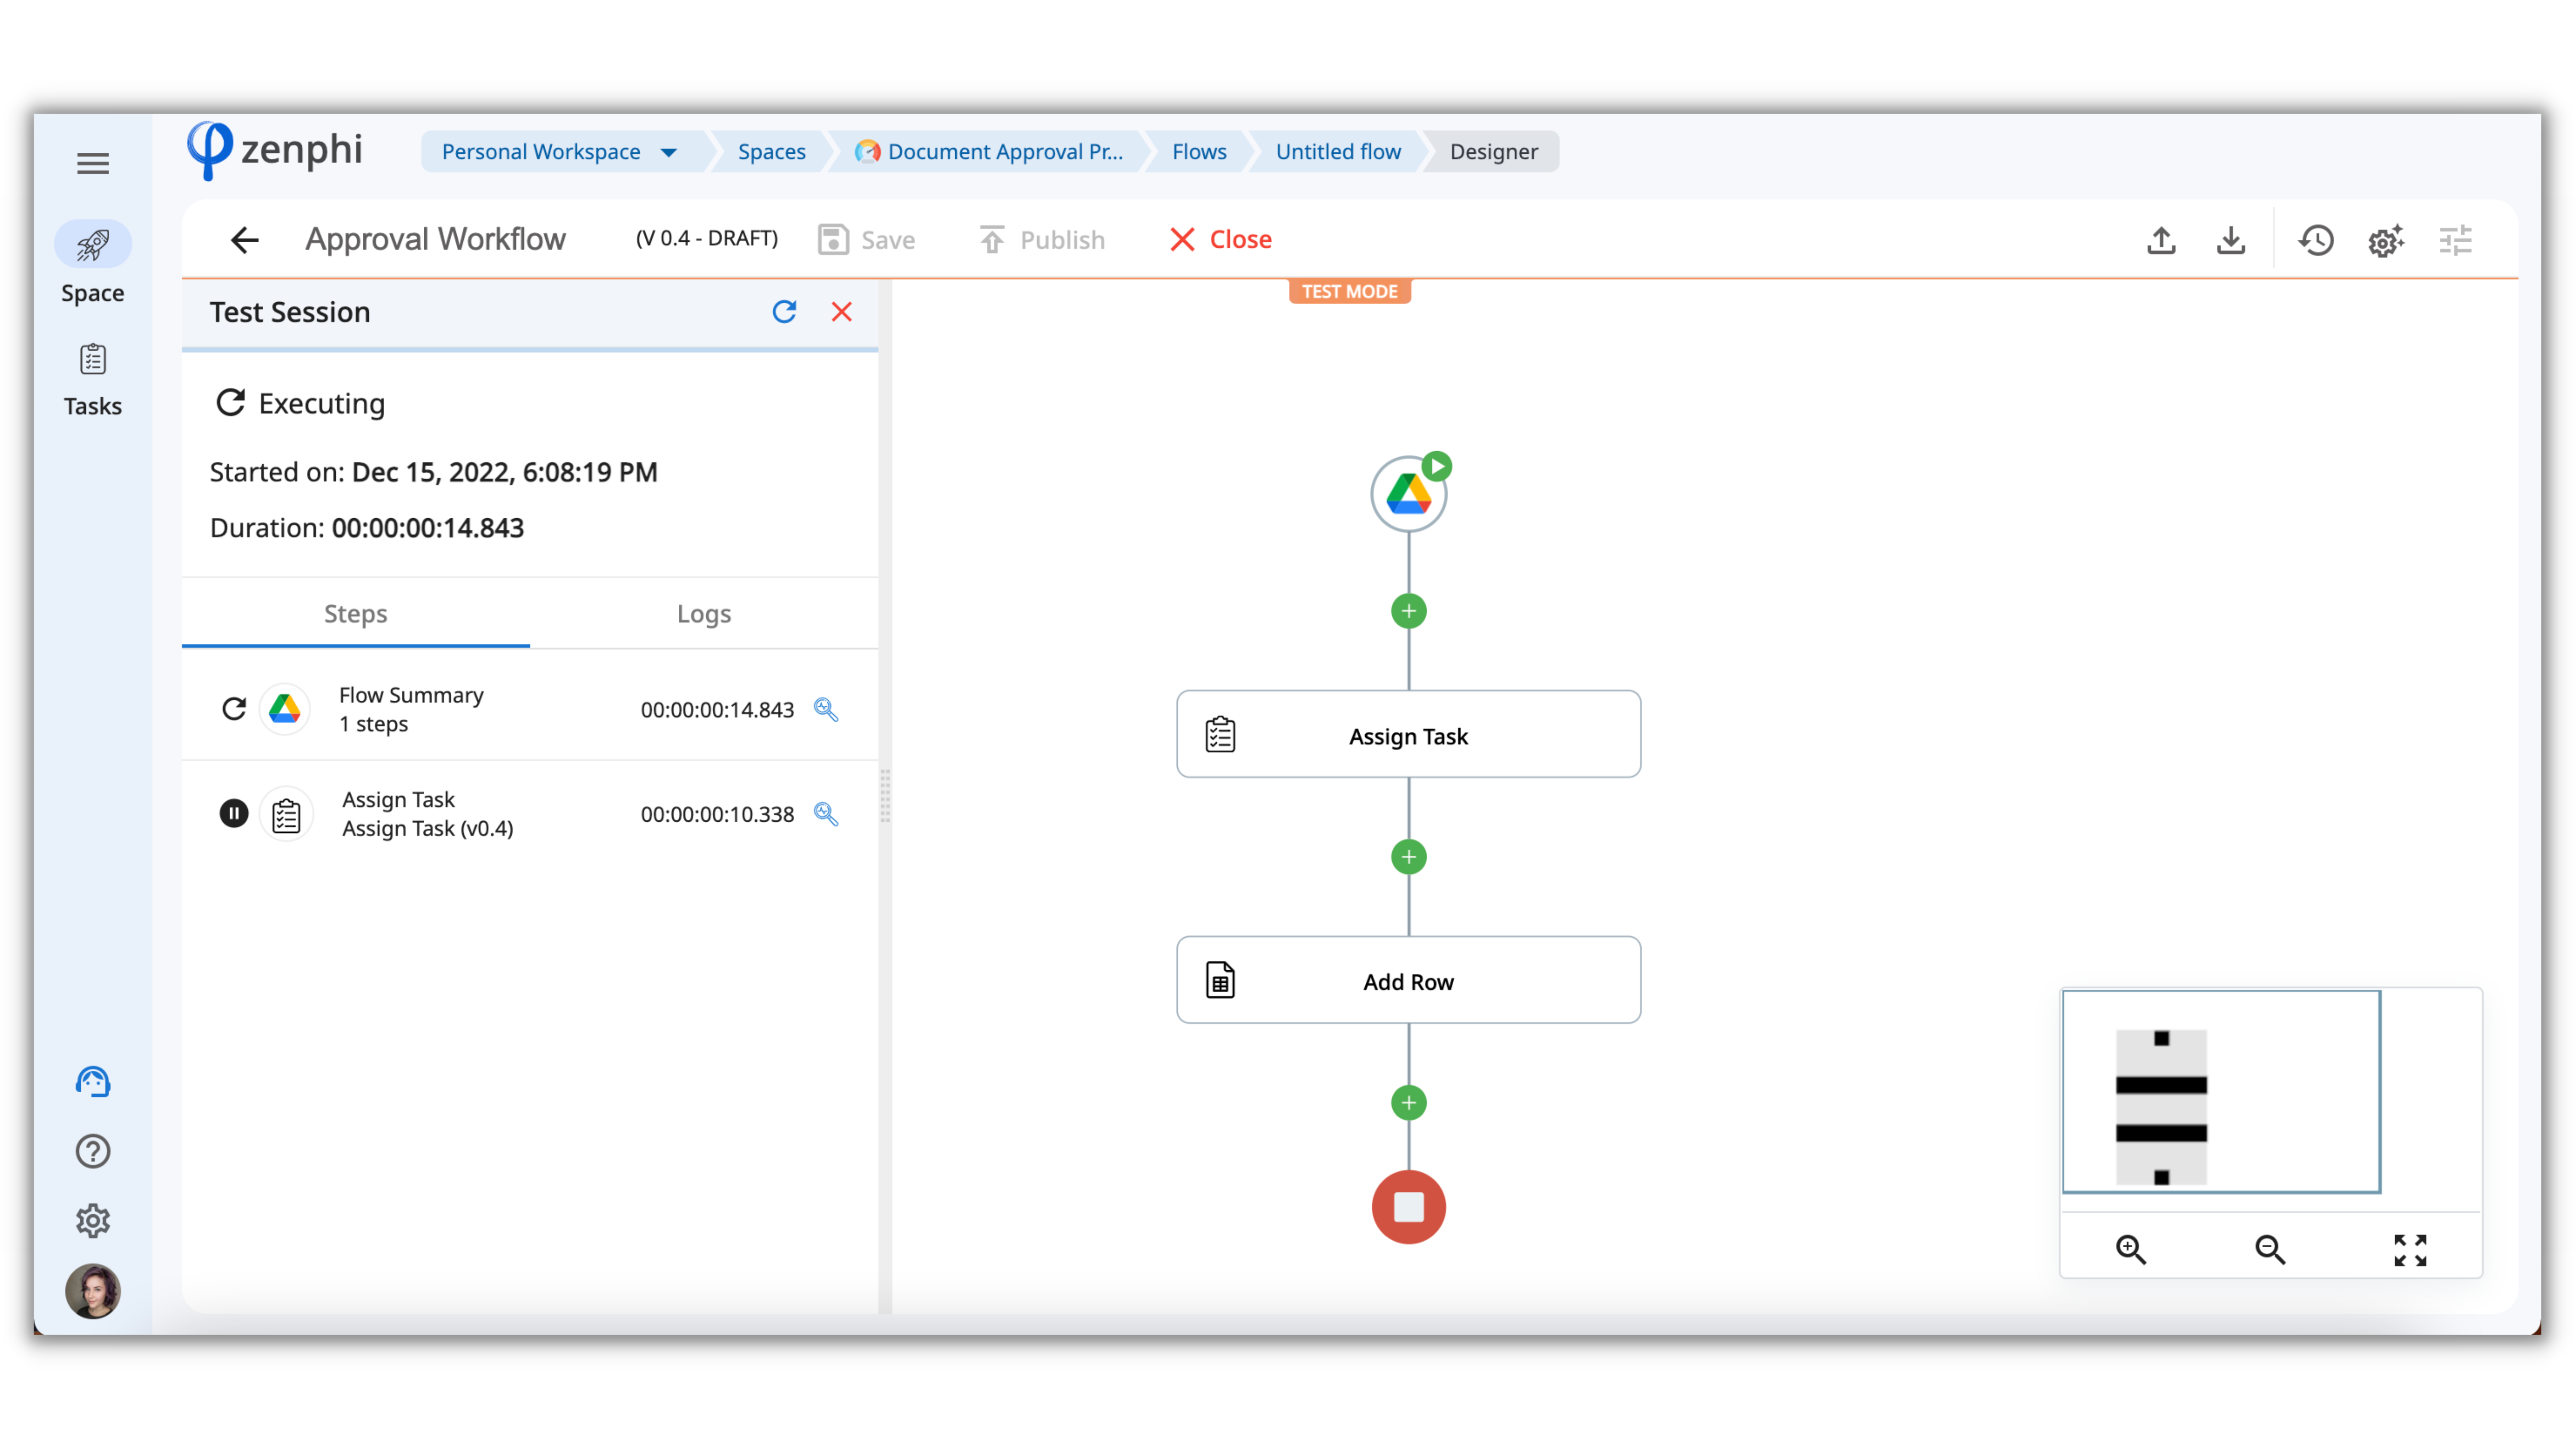This screenshot has width=2576, height=1449.
Task: Click the red Close button
Action: (x=1220, y=240)
